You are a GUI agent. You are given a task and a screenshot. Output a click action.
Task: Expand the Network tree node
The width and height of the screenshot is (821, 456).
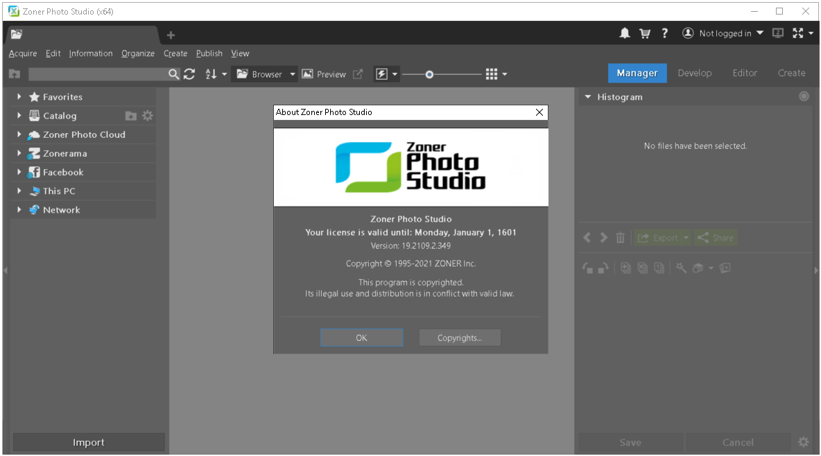[19, 209]
